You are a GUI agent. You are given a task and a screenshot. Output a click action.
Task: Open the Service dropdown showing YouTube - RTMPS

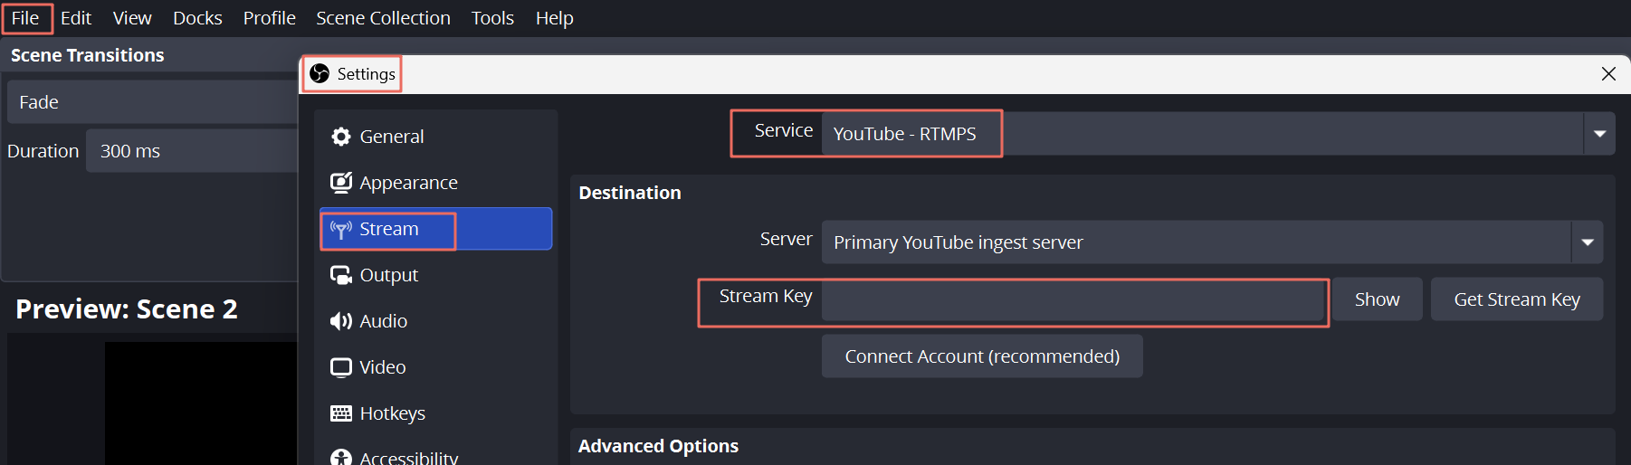(x=1218, y=134)
